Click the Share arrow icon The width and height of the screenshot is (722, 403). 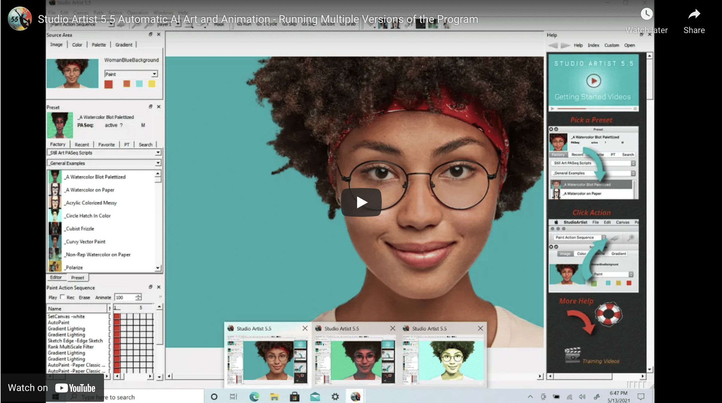pos(694,14)
